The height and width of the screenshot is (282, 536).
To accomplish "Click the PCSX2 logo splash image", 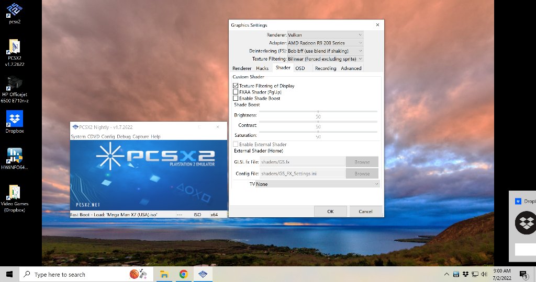I will tap(149, 175).
